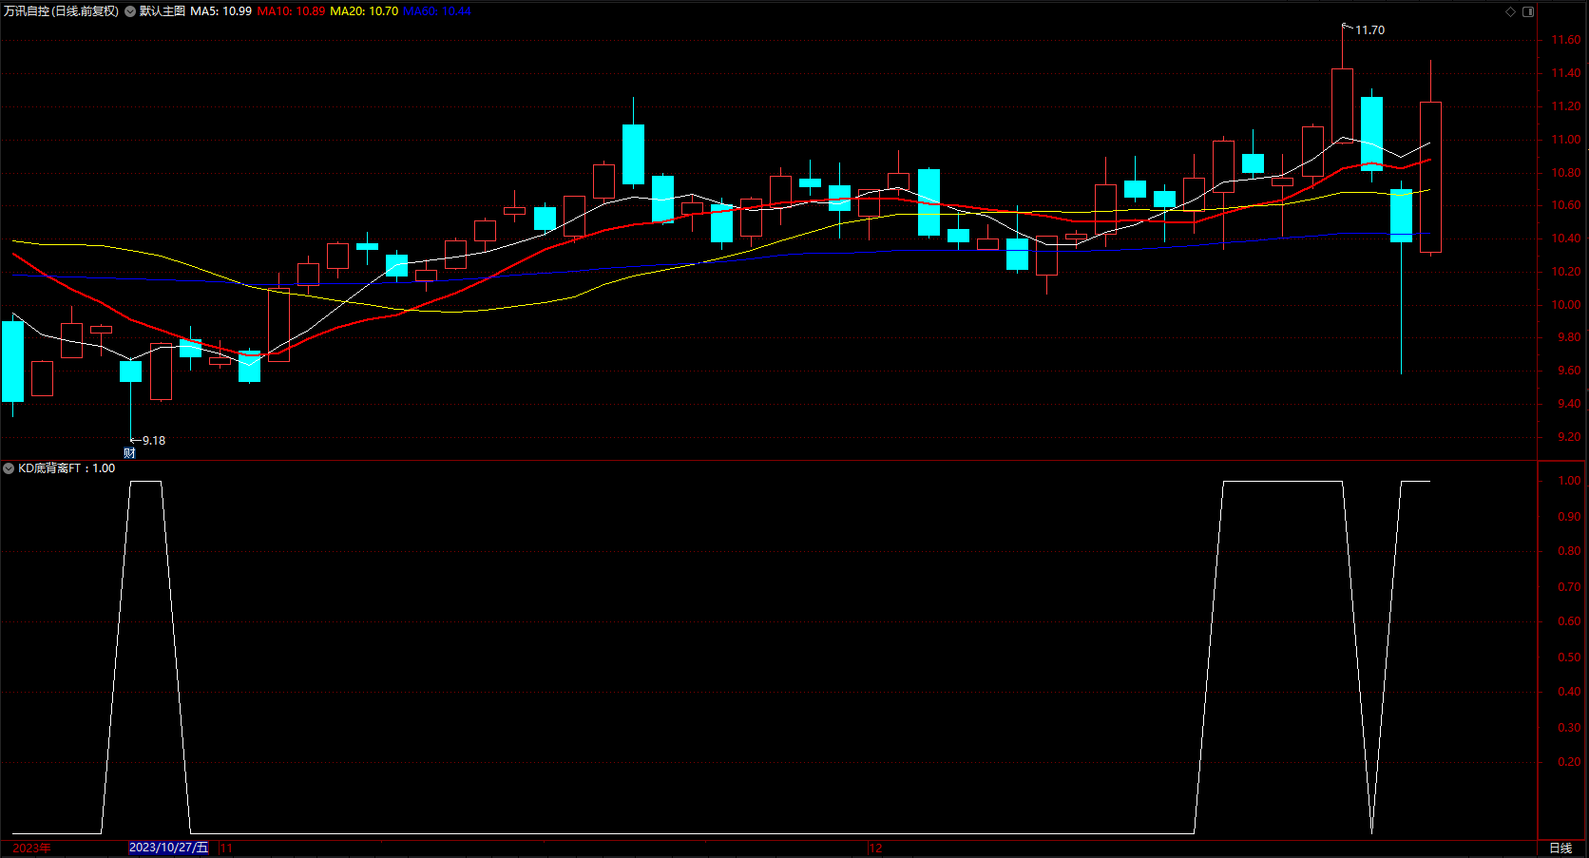Expand the KD底背离FT indicator dropdown

click(x=9, y=468)
